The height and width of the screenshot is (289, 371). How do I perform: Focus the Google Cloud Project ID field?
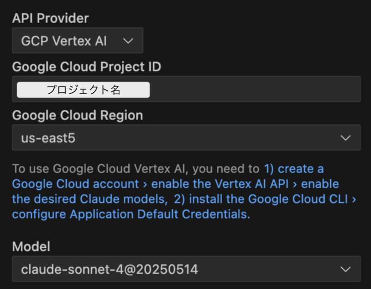click(x=186, y=89)
